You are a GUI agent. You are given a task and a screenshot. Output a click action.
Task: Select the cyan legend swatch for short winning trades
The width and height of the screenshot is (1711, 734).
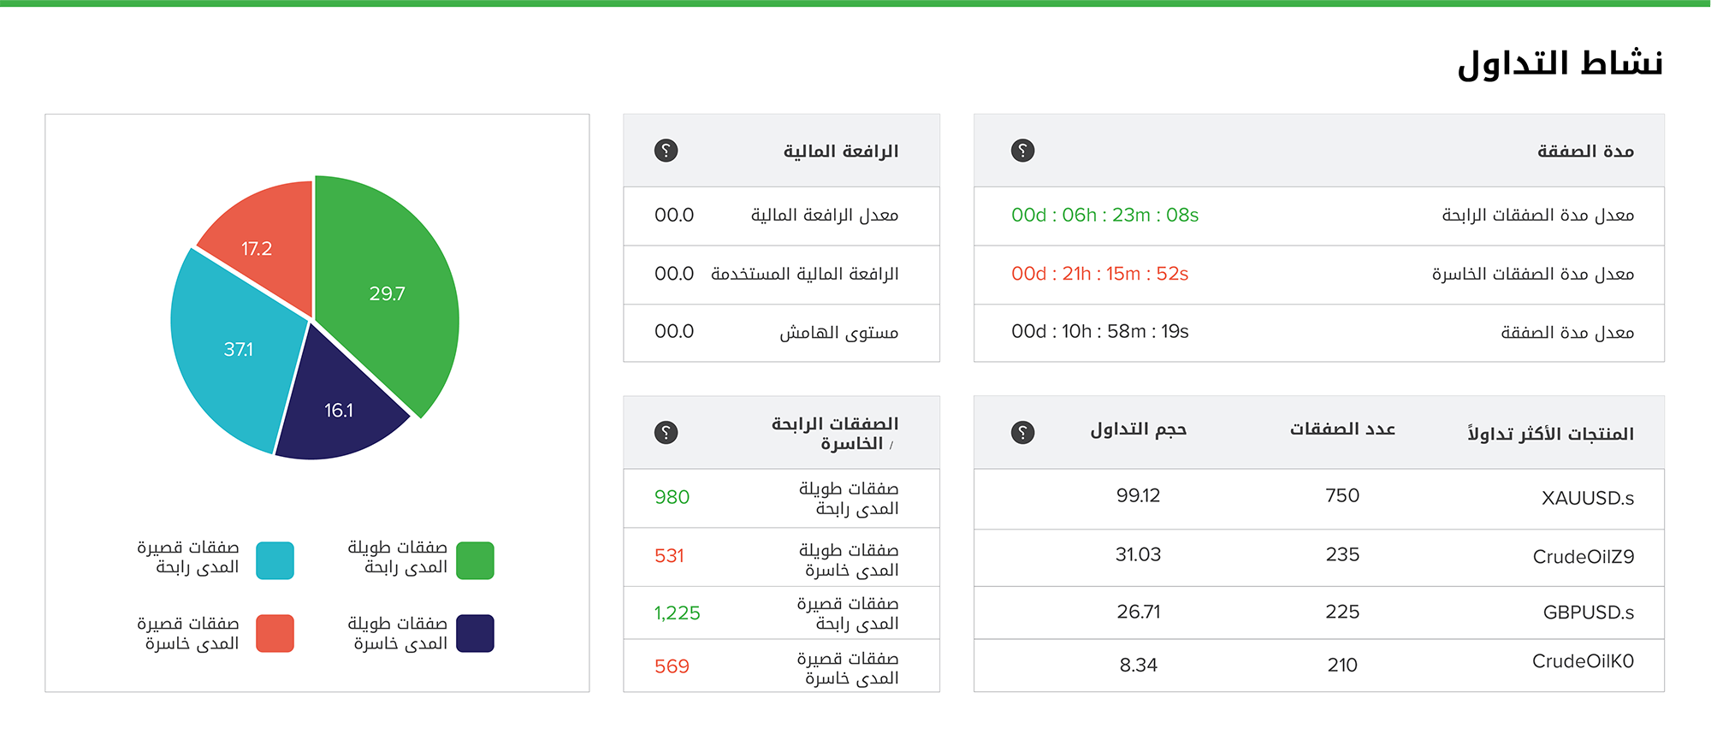[275, 560]
